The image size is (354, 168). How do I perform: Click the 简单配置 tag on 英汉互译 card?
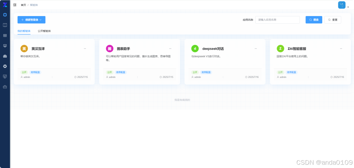pyautogui.click(x=35, y=72)
